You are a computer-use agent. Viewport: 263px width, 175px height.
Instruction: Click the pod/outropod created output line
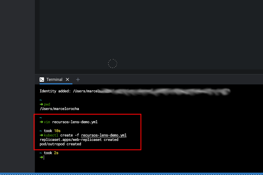click(x=60, y=144)
